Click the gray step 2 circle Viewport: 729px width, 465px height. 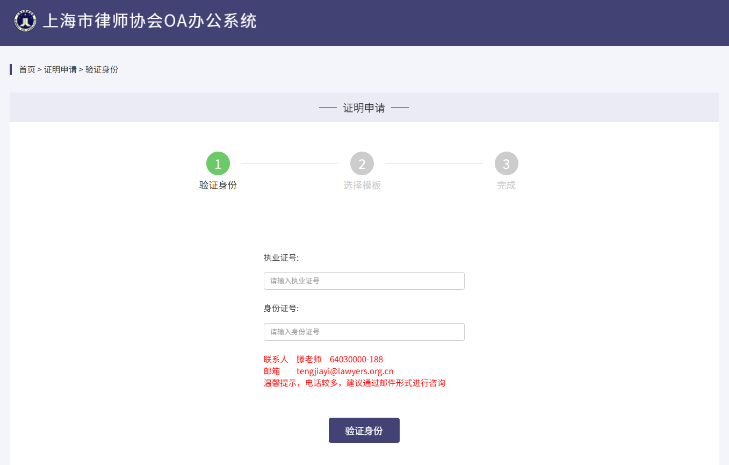tap(362, 163)
